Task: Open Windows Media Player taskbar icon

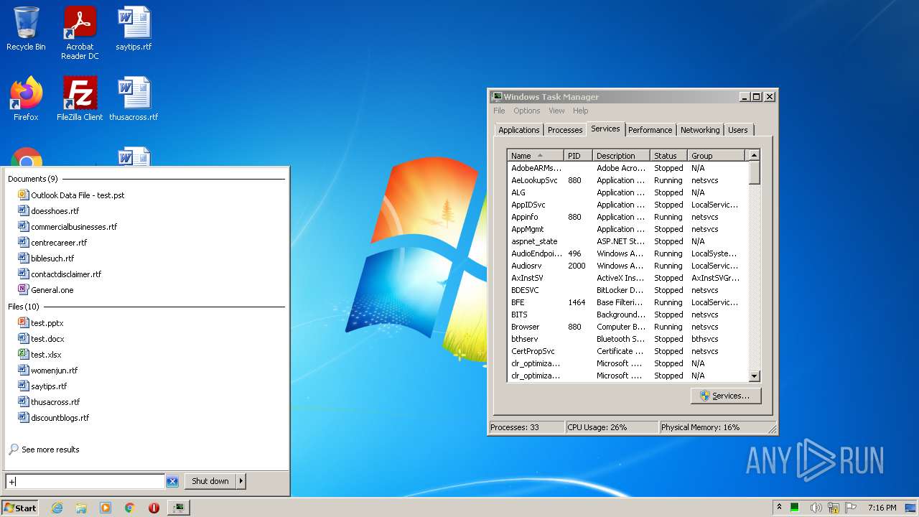Action: (x=106, y=508)
